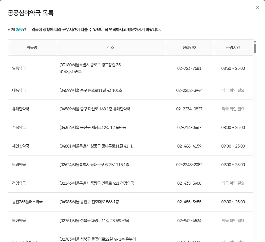Click the 약국명 column header

point(32,48)
